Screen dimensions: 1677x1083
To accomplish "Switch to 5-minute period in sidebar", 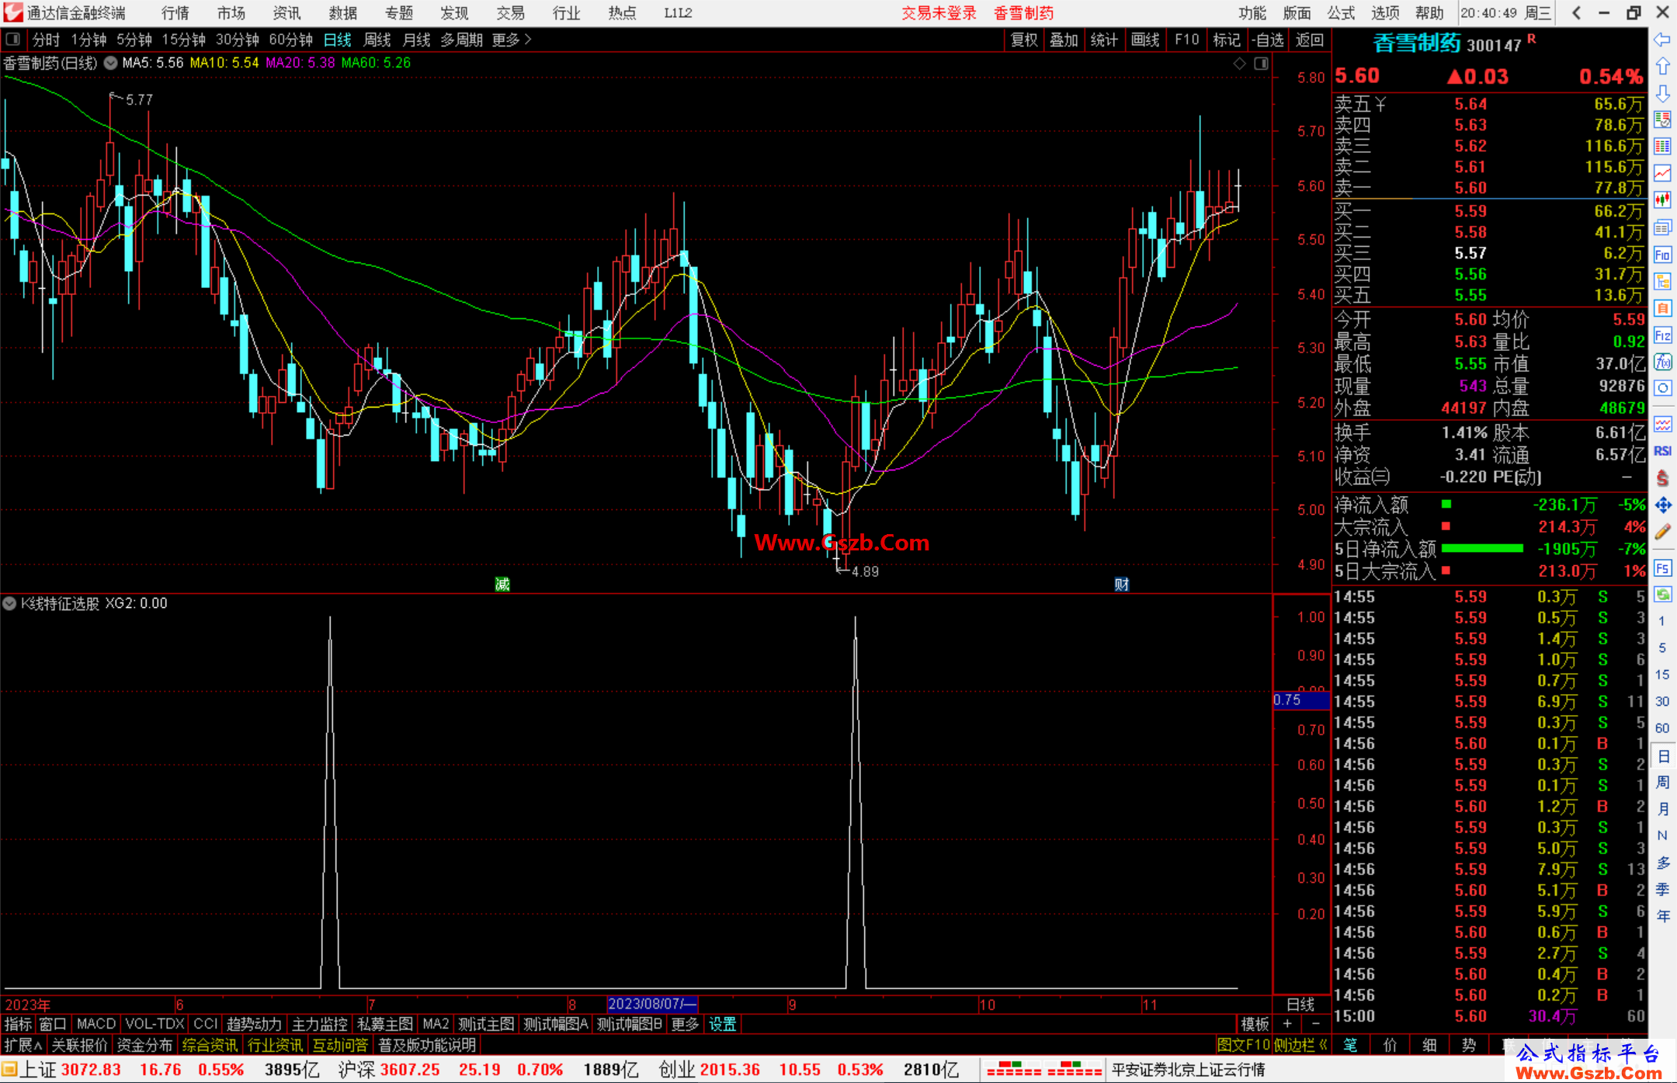I will (1661, 647).
